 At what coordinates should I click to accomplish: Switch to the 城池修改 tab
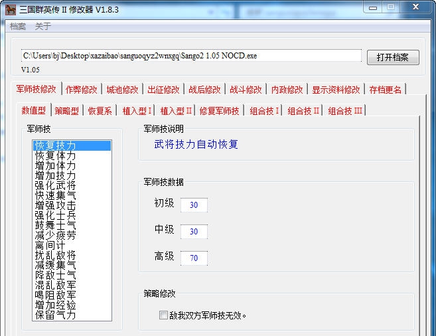coord(122,90)
